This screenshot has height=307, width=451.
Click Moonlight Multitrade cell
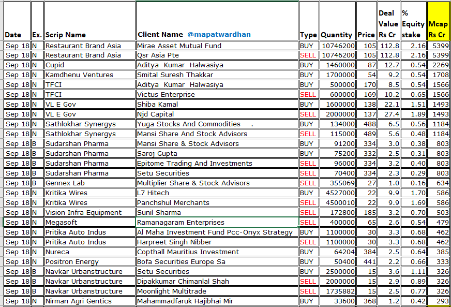[x=217, y=291]
